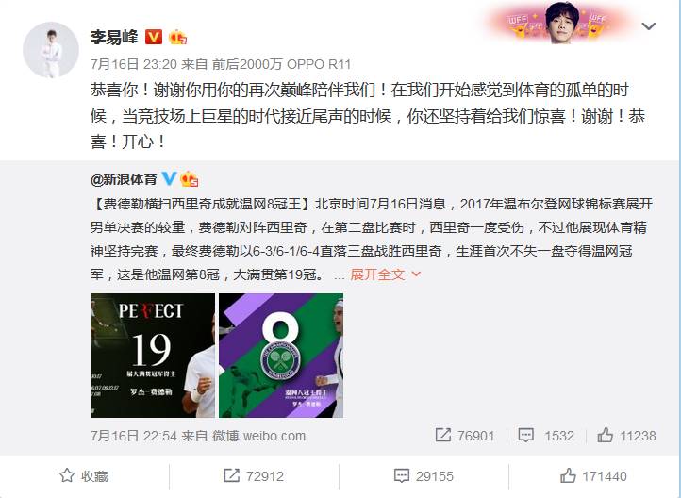Screen dimensions: 681x498
Task: Toggle 收藏 favorite star
Action: coord(84,476)
